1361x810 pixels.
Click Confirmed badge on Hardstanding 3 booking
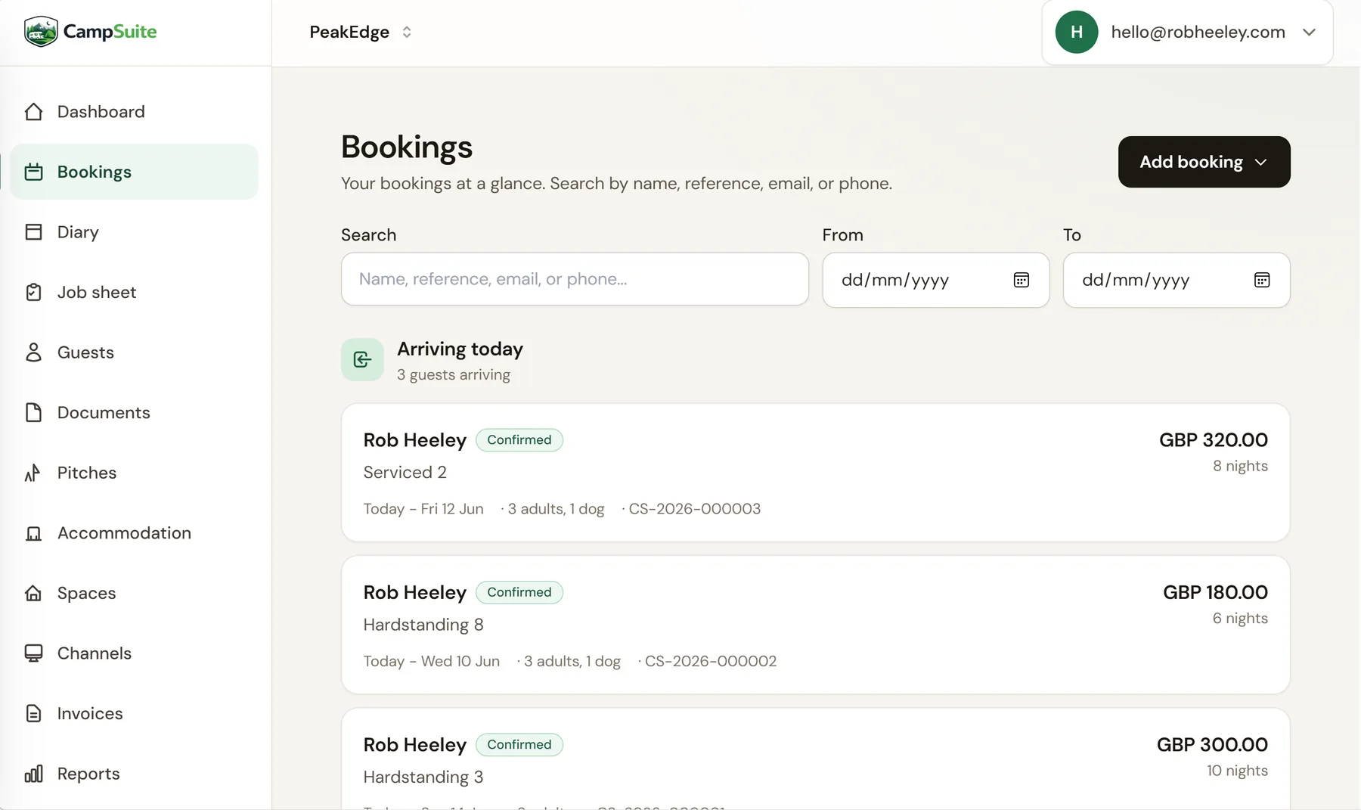(519, 745)
